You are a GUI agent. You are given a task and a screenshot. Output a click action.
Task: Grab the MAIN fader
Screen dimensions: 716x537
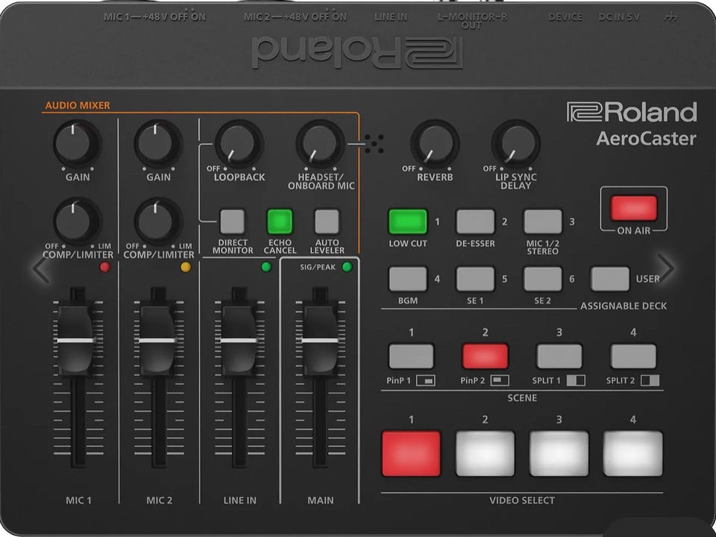(319, 340)
